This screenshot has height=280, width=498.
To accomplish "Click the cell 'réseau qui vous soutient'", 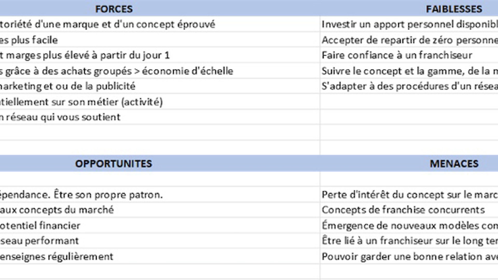I will pyautogui.click(x=160, y=117).
